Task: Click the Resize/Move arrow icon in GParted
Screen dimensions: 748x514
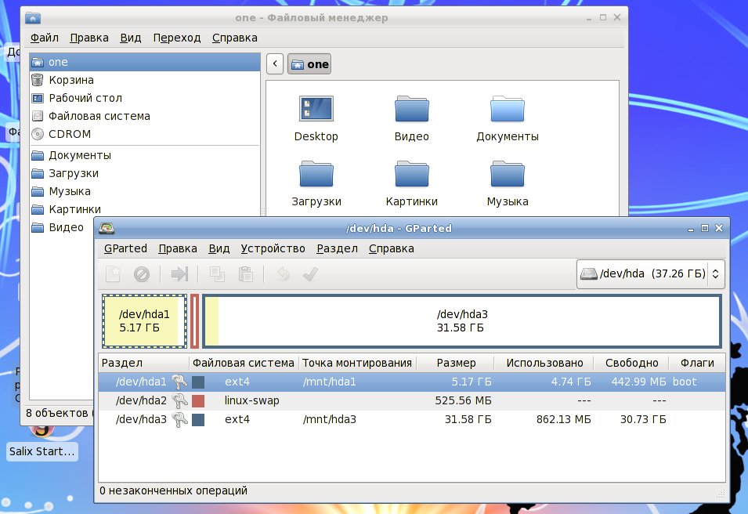Action: 180,274
